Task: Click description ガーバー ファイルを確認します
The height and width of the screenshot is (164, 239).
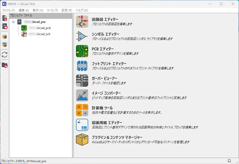Action: tap(109, 83)
